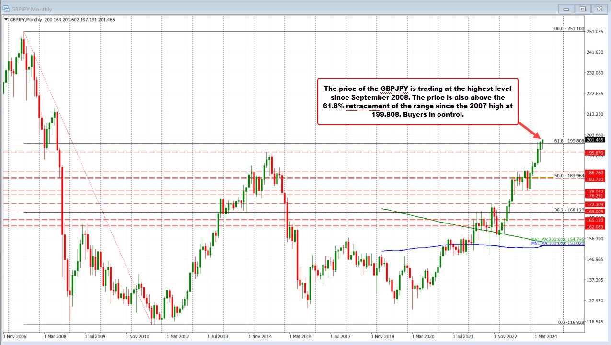The width and height of the screenshot is (611, 345).
Task: Select the annotation text box about buyers
Action: (x=418, y=101)
